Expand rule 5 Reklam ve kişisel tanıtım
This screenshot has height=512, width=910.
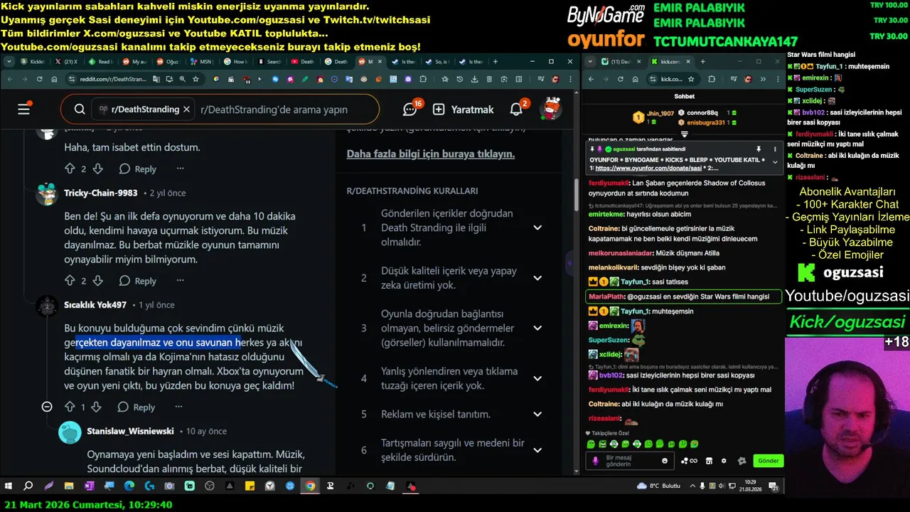tap(537, 414)
